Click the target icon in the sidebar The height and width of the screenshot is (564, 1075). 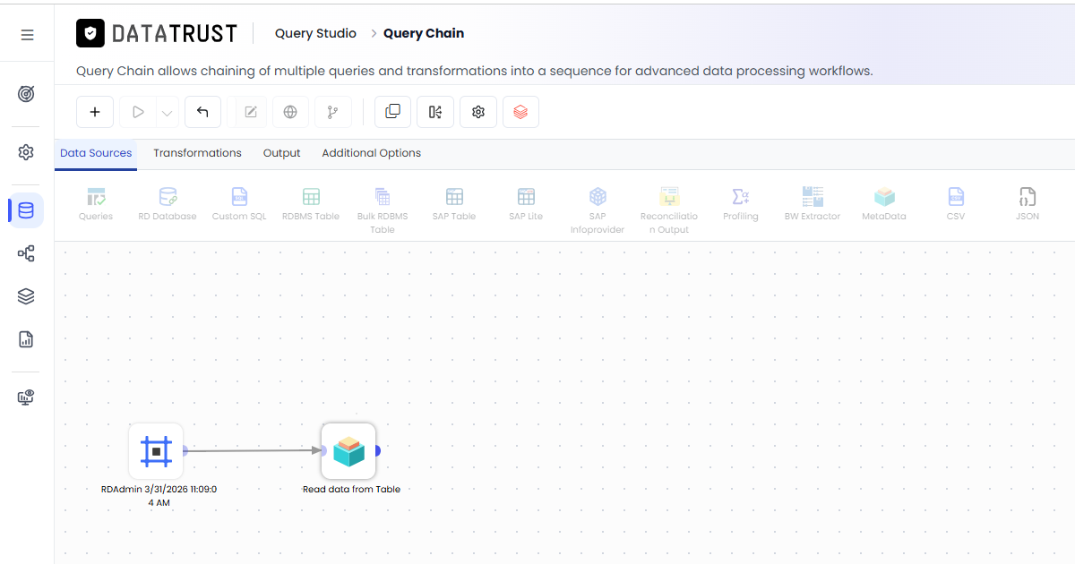click(27, 94)
